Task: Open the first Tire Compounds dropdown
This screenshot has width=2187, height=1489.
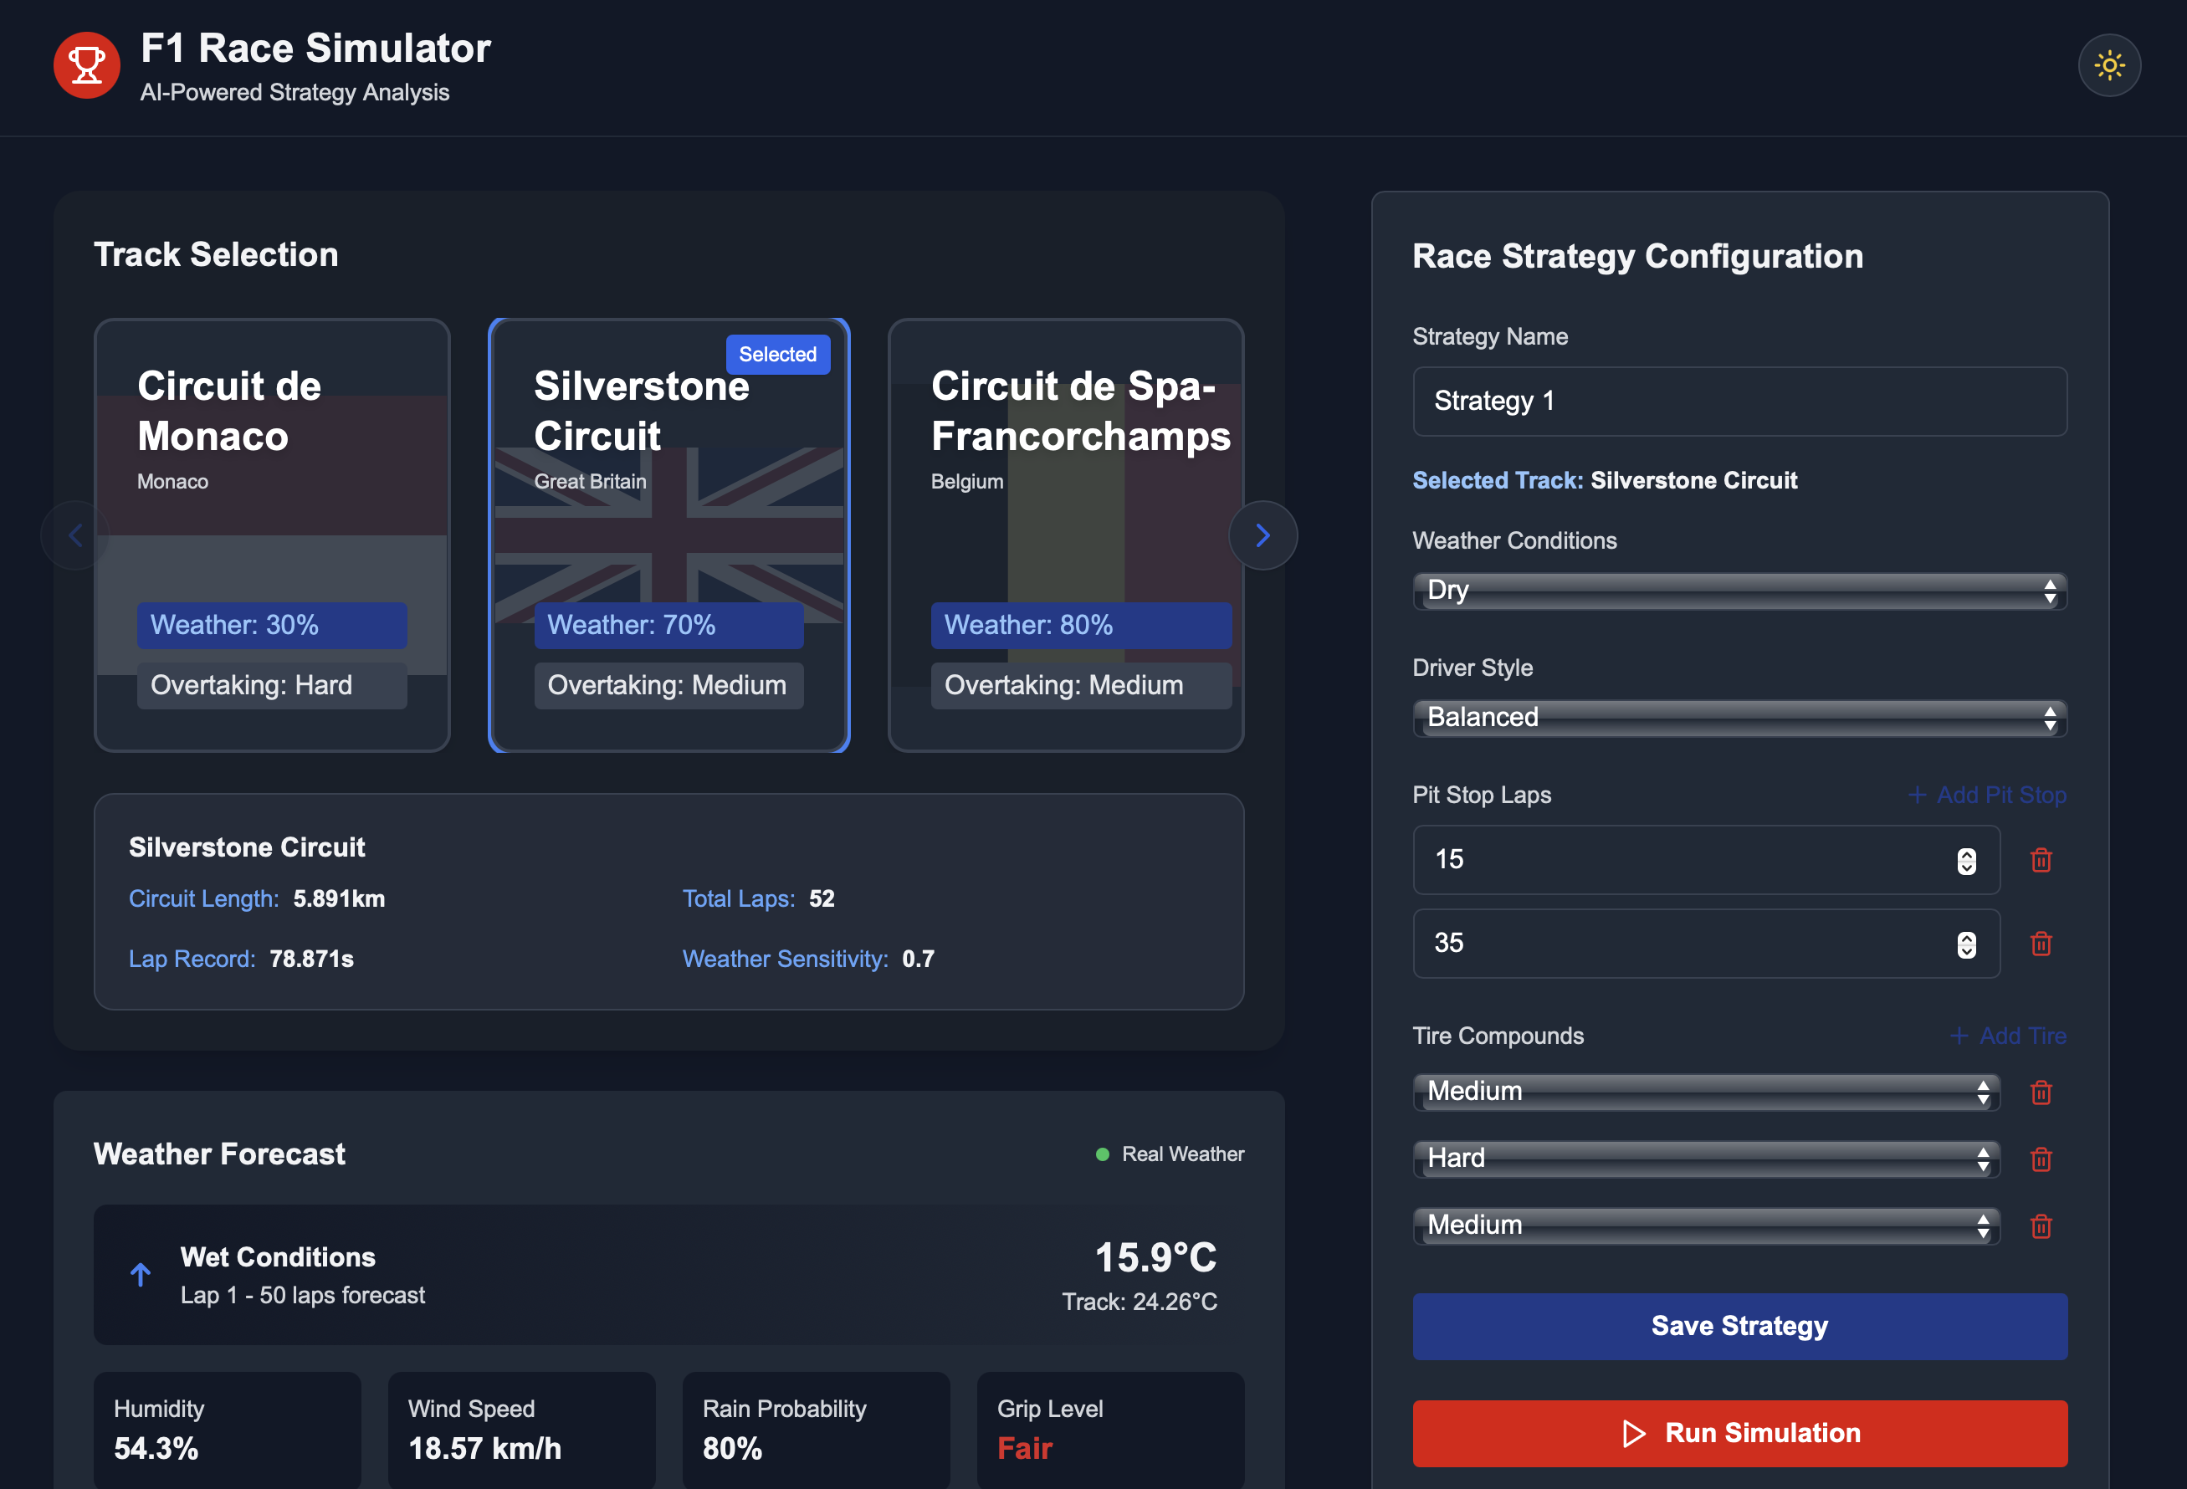Action: click(x=1705, y=1092)
